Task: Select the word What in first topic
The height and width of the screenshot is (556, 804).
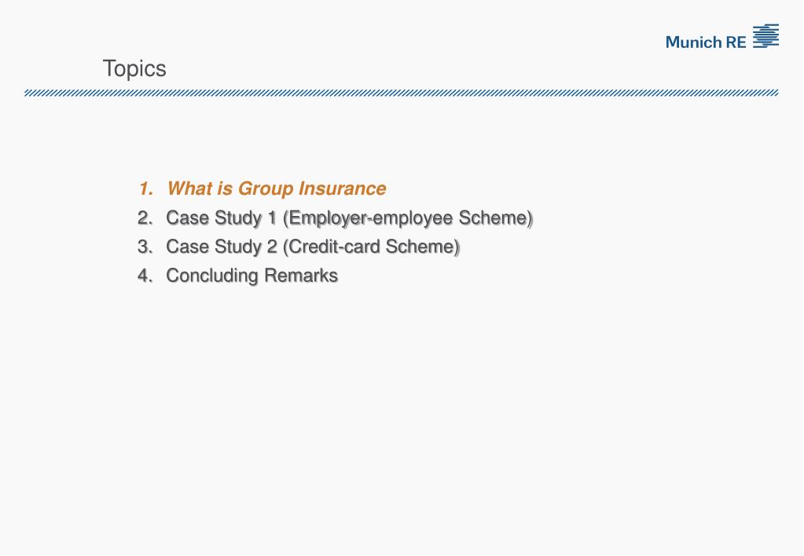Action: 189,188
